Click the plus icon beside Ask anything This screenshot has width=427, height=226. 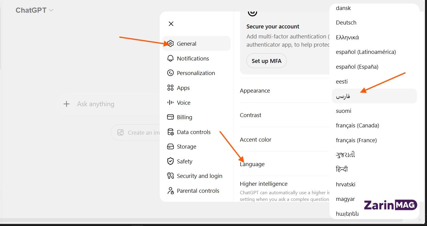pos(66,104)
